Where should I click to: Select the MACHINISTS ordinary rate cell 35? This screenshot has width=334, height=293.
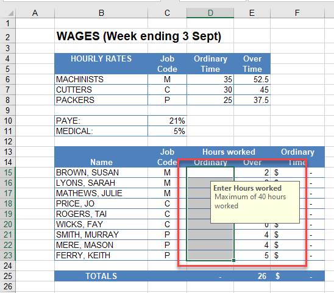pos(210,79)
